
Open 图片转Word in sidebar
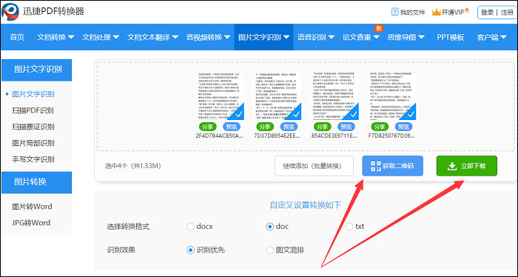tap(32, 207)
